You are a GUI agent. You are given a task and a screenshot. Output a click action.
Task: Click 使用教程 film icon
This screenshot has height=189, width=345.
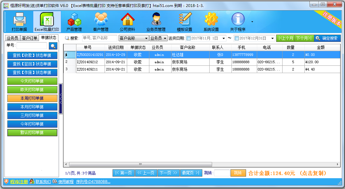pyautogui.click(x=55, y=181)
